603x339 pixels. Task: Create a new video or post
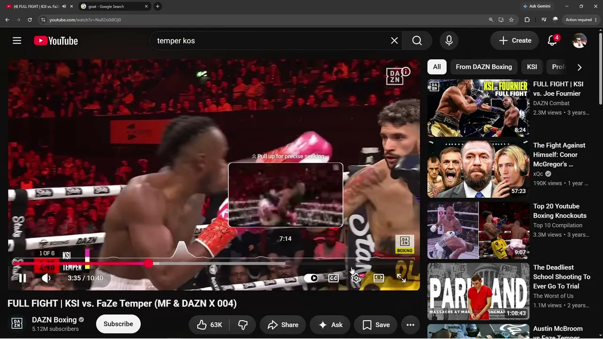514,40
